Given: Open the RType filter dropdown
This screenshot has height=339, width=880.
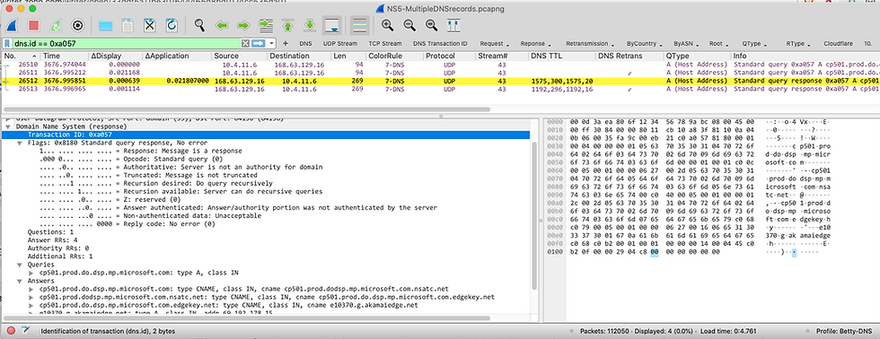Looking at the screenshot, I should coord(798,43).
